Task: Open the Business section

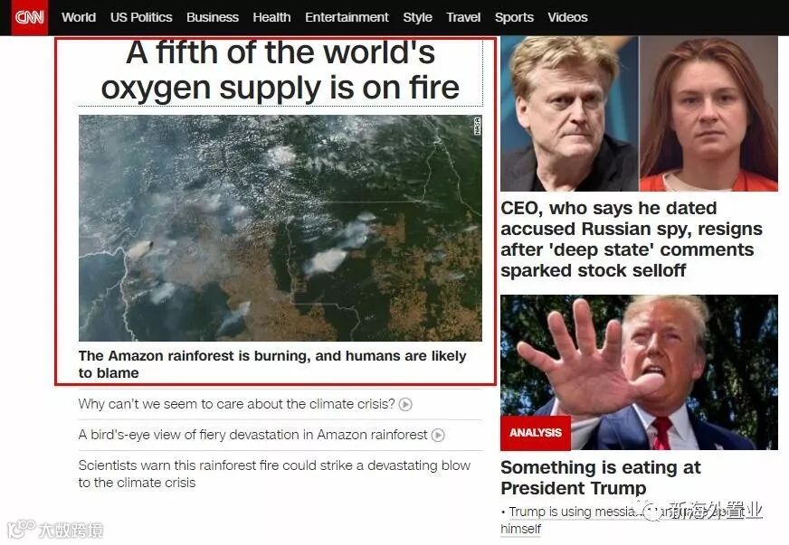Action: pos(213,17)
